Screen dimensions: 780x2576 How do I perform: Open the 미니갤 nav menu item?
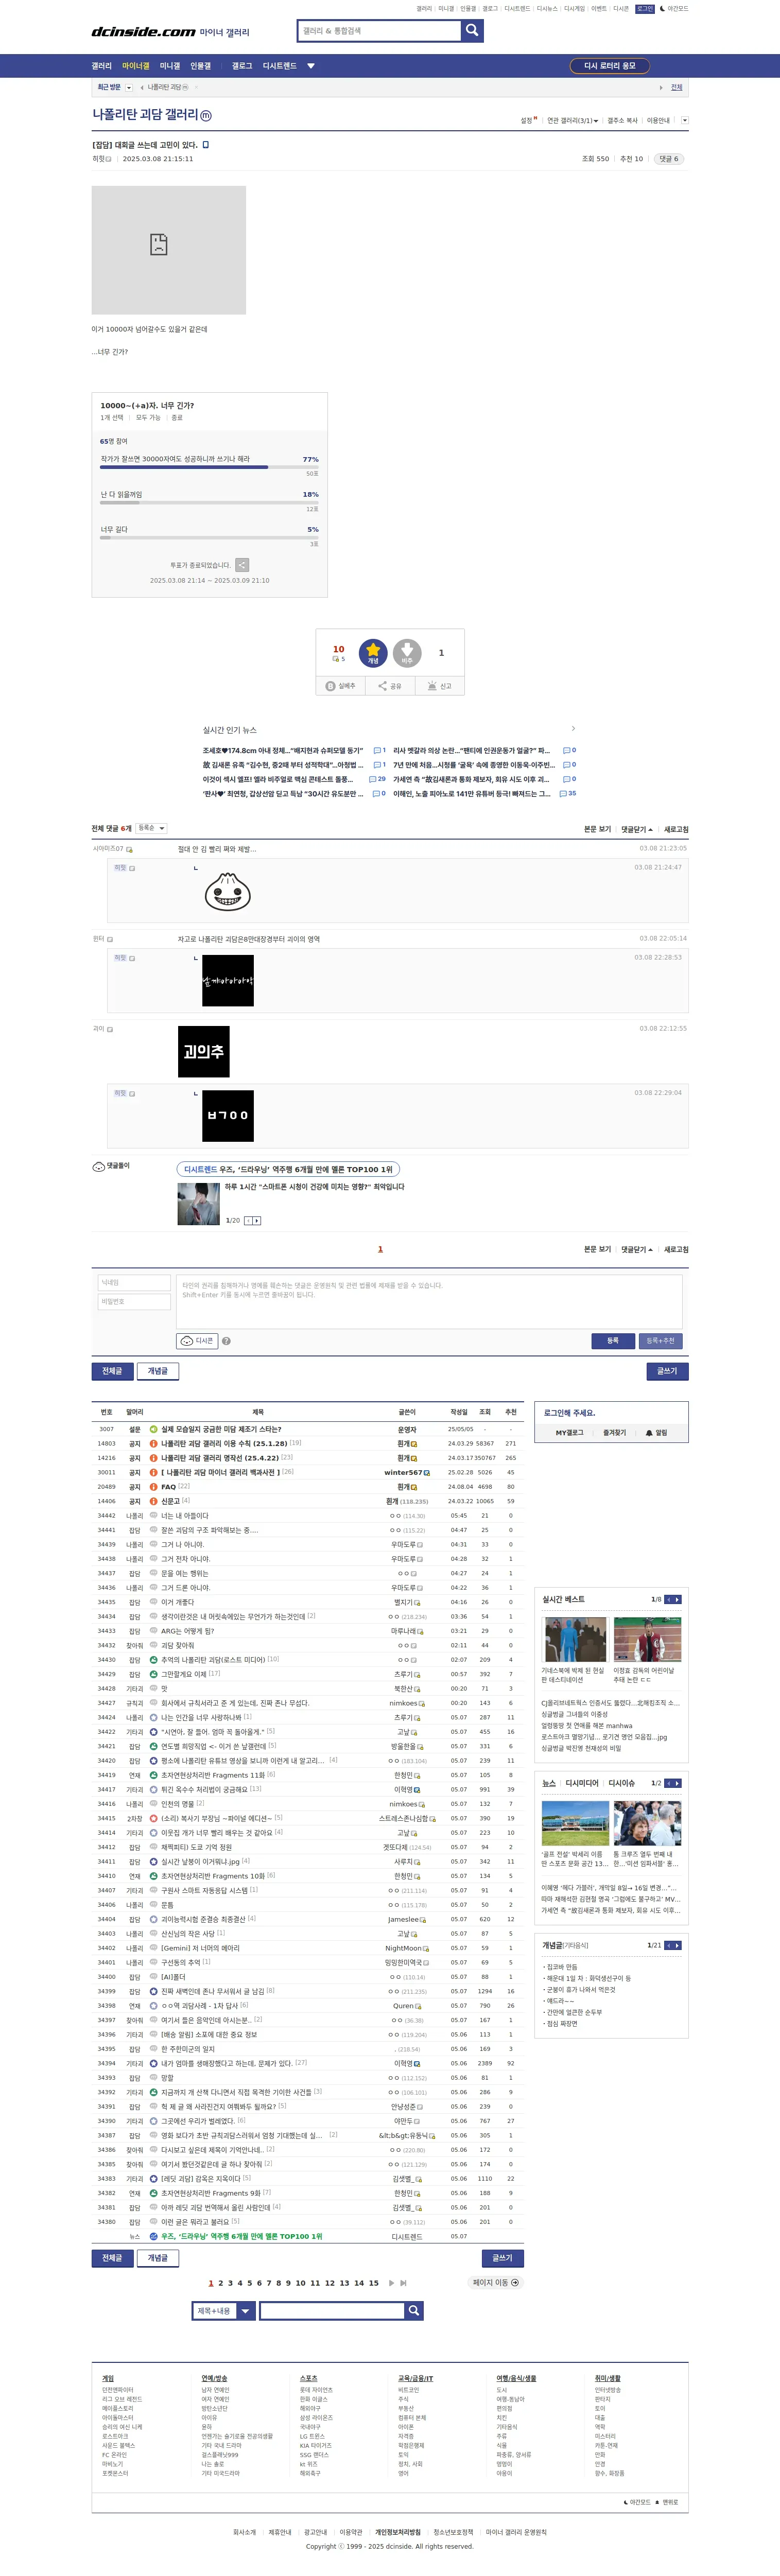coord(170,66)
